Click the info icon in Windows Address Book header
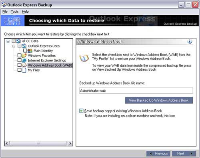This screenshot has width=200, height=158. (x=190, y=41)
